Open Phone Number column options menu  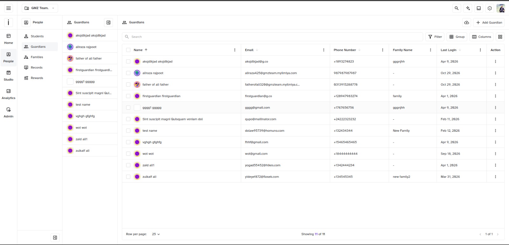tap(382, 50)
